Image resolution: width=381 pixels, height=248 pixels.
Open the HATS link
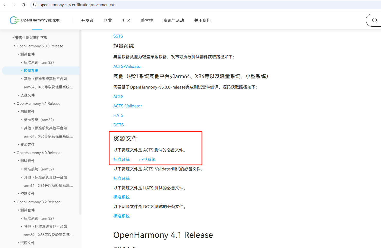point(118,115)
